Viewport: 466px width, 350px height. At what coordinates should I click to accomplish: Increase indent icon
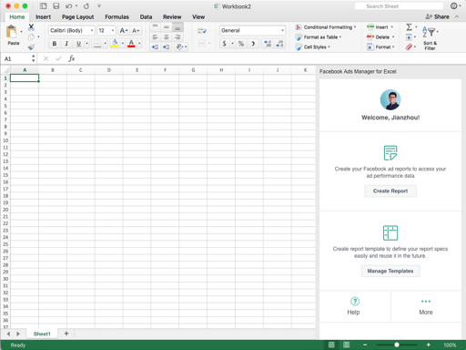pos(167,46)
